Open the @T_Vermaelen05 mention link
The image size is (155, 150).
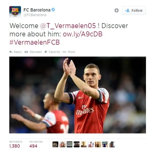tap(68, 26)
